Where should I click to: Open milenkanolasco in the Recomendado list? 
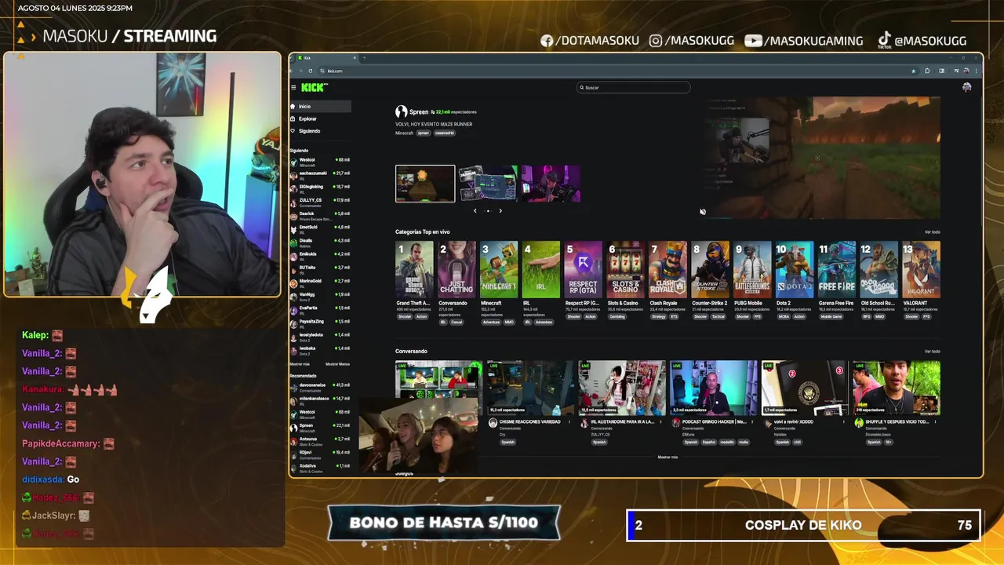point(320,400)
